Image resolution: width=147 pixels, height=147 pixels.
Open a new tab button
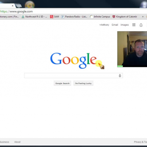[x=19, y=6]
